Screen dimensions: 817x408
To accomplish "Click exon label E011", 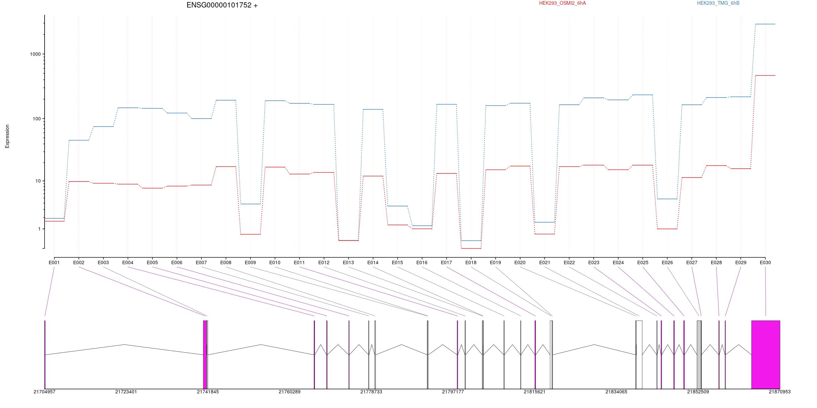I will 299,262.
